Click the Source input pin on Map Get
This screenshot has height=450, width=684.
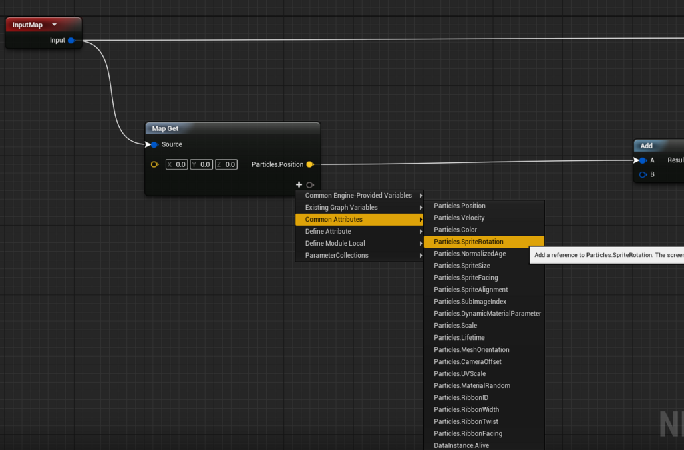click(154, 144)
